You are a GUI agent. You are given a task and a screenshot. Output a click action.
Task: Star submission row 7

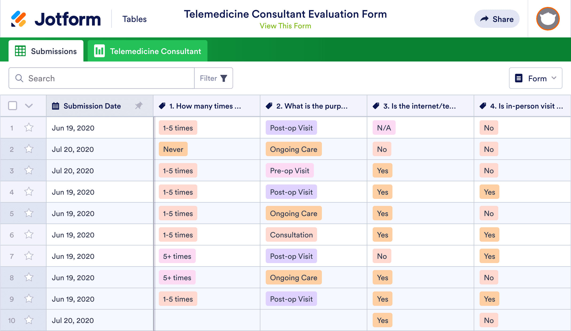click(x=29, y=256)
